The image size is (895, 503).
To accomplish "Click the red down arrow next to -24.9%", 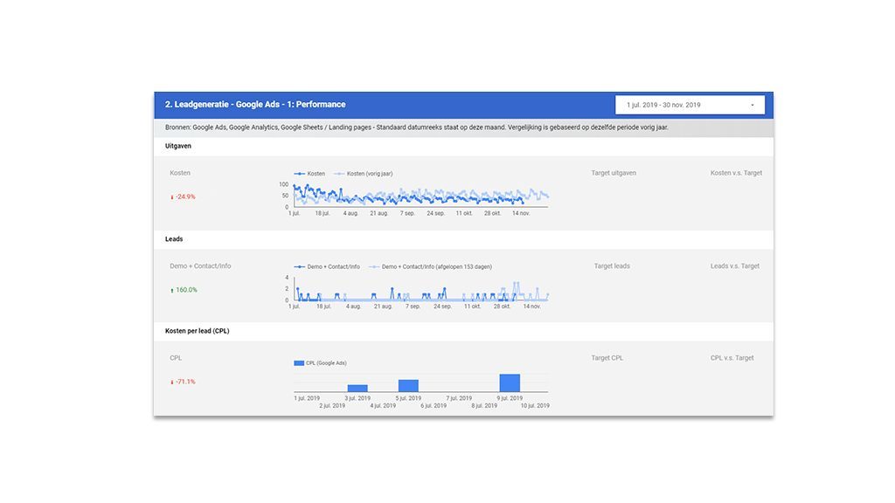I will (x=172, y=196).
